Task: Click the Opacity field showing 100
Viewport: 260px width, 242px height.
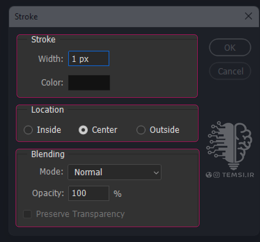Action: [x=89, y=193]
